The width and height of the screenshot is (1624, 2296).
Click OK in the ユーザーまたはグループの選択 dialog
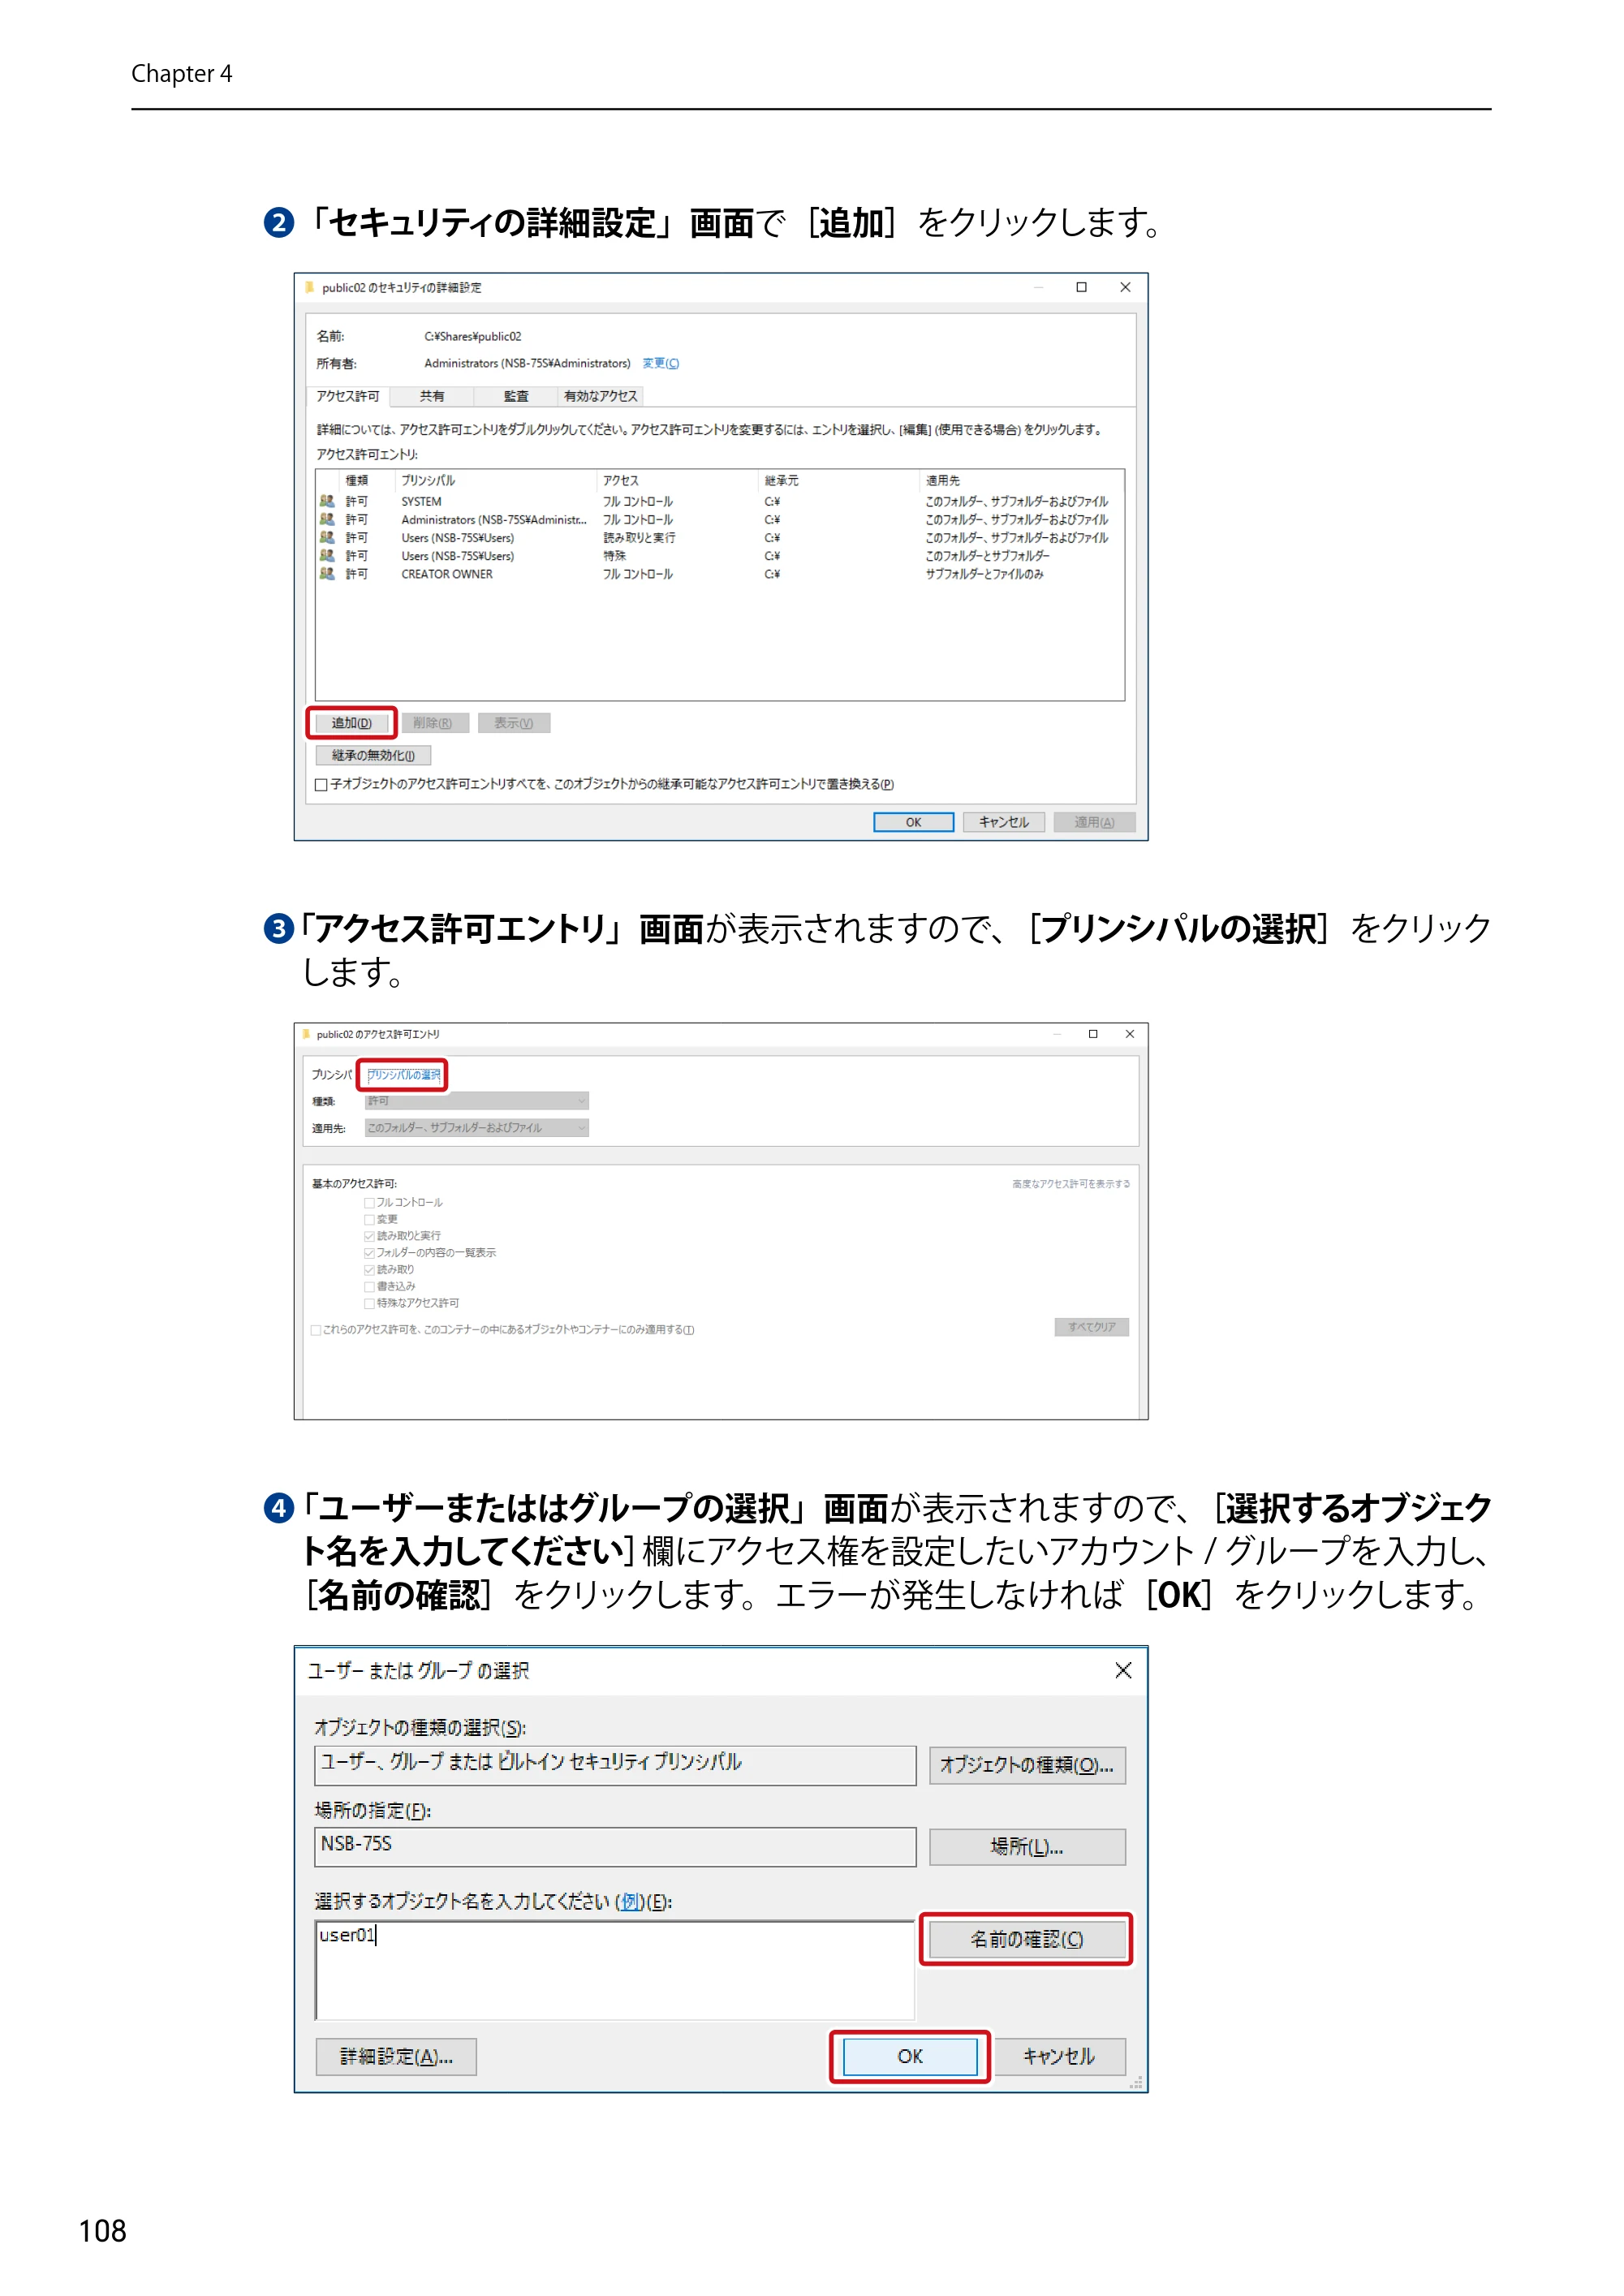point(910,2056)
